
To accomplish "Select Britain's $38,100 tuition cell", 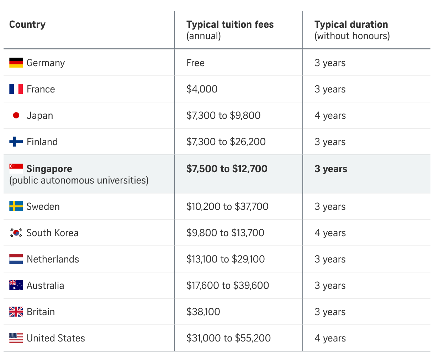I will (x=203, y=312).
